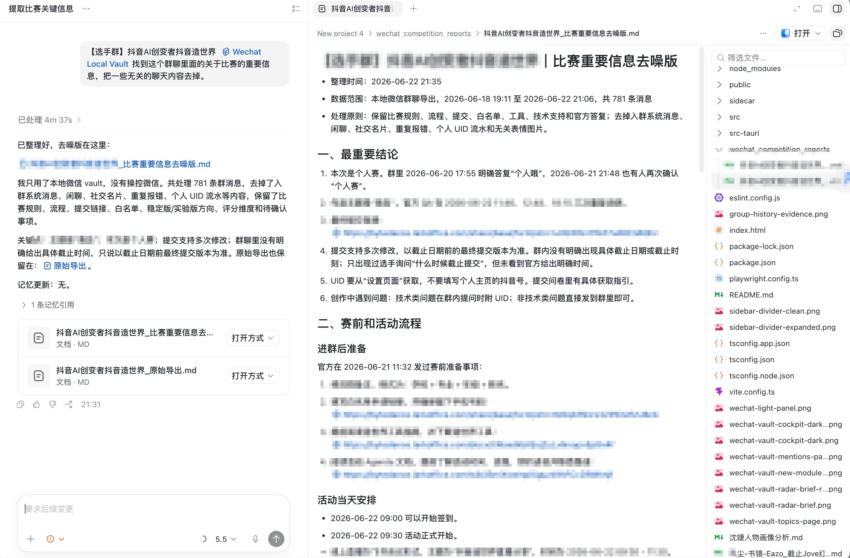Focus the 要求后续变更 message input
The height and width of the screenshot is (558, 850).
pyautogui.click(x=153, y=509)
